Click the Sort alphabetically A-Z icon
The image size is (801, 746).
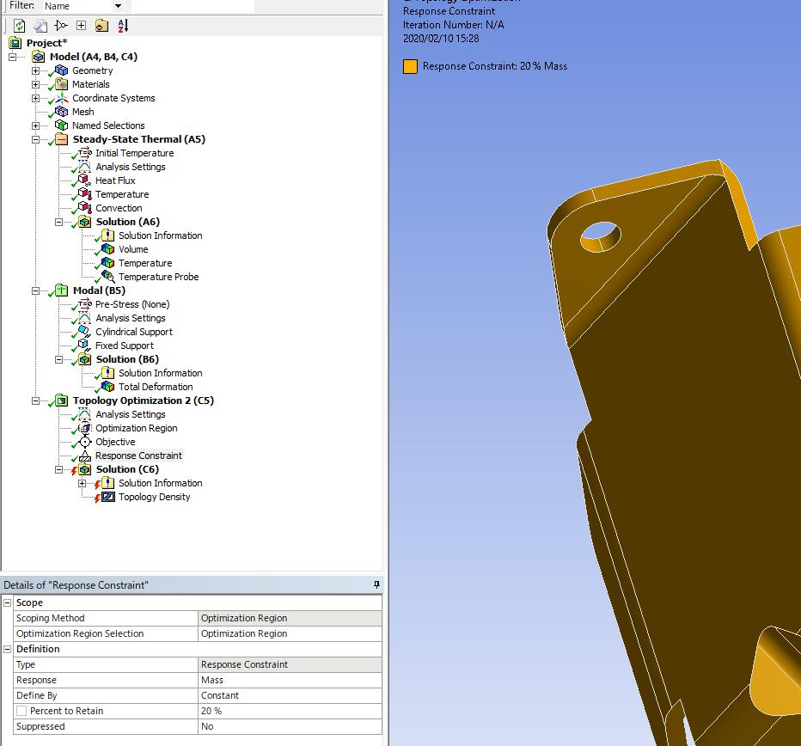pos(122,26)
